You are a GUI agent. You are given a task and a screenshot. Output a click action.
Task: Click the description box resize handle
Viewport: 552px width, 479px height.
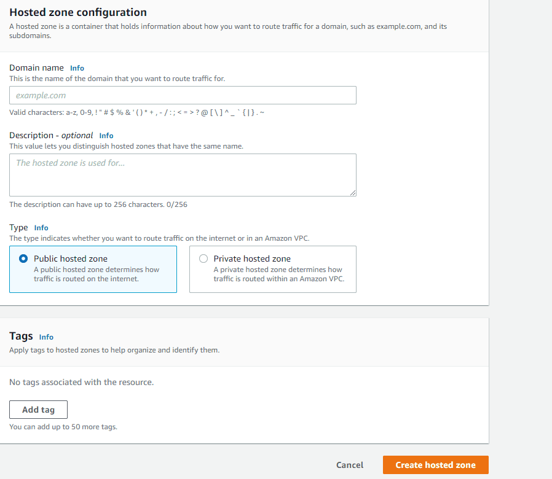pyautogui.click(x=353, y=193)
